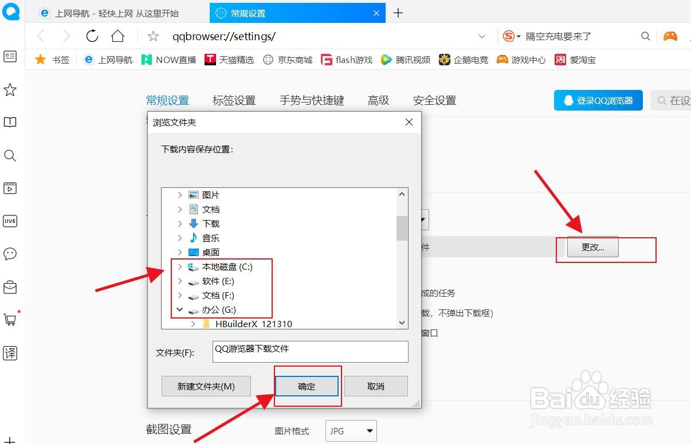Open the 腾讯视频 bookmark
Viewport: 691px width, 444px height.
(405, 59)
